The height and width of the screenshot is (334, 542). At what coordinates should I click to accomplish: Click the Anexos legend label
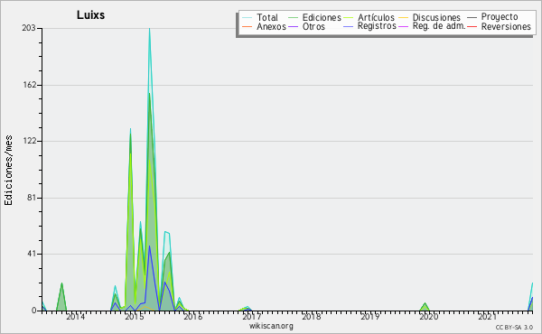271,26
